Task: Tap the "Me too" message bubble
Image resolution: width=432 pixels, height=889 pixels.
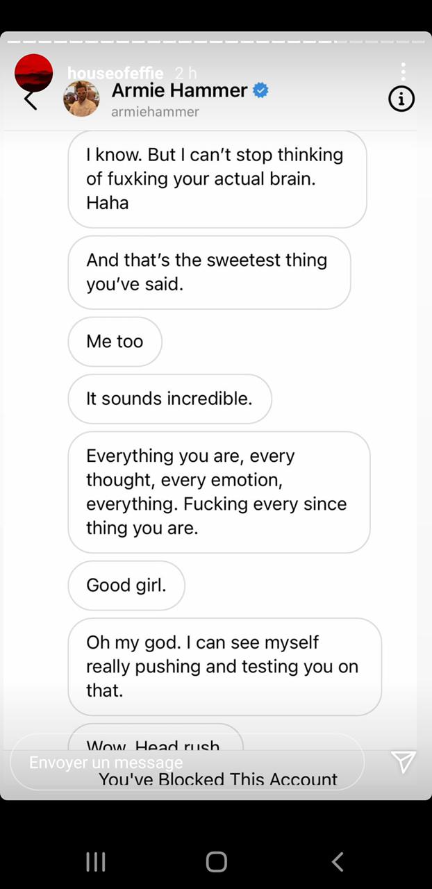Action: pos(115,342)
